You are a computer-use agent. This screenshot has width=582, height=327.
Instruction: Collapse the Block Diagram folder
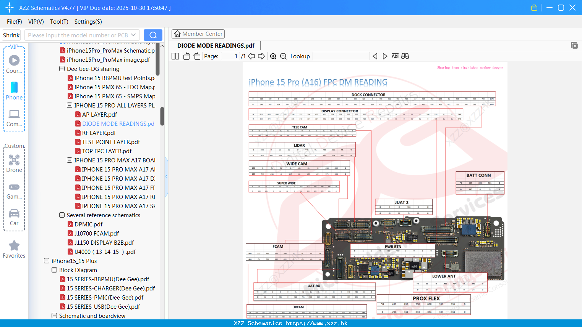point(54,270)
